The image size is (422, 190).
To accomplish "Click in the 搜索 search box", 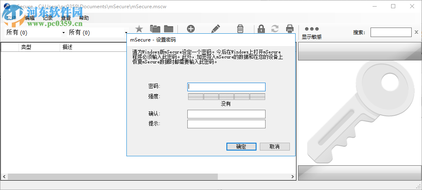I will click(391, 32).
